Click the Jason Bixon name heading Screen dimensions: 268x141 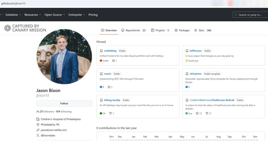click(48, 90)
